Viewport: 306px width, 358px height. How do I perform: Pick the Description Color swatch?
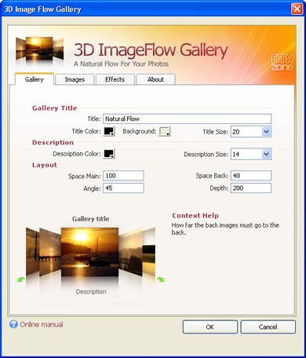coord(109,154)
